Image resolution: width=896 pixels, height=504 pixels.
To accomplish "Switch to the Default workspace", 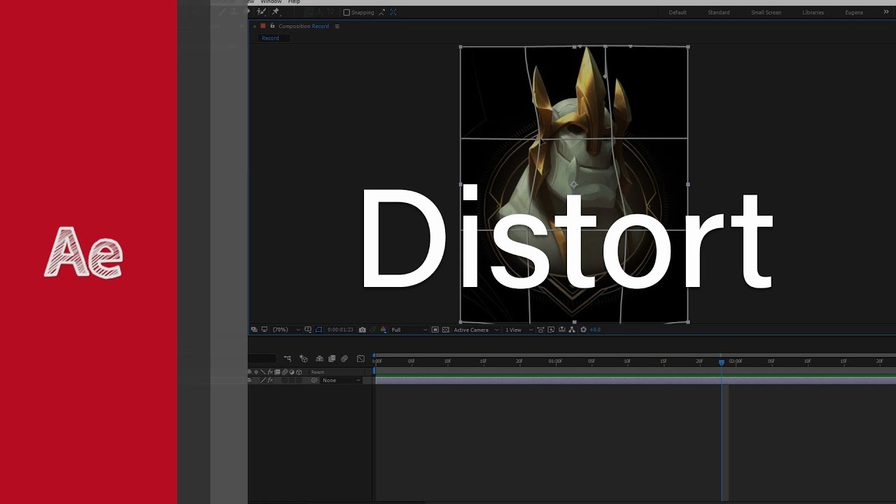I will pos(678,13).
